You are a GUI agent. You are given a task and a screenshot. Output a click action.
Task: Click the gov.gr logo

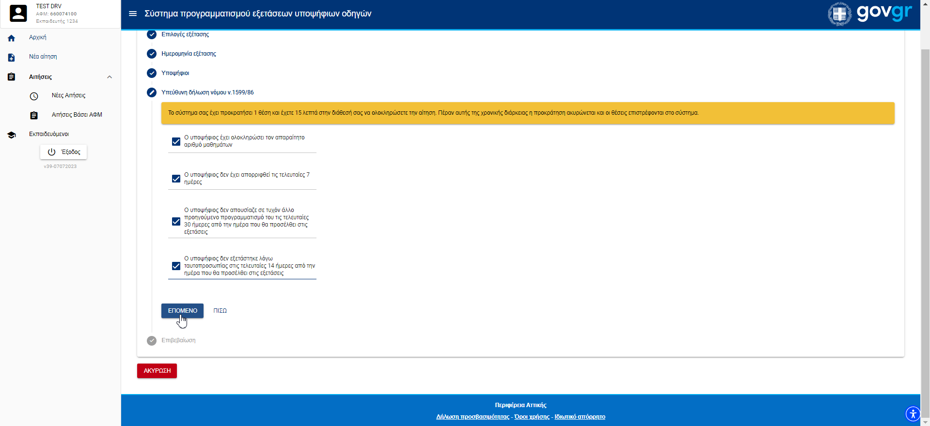coord(870,14)
